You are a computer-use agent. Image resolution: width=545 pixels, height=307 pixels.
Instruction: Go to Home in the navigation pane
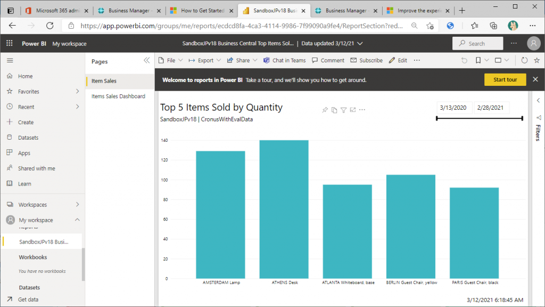tap(26, 76)
